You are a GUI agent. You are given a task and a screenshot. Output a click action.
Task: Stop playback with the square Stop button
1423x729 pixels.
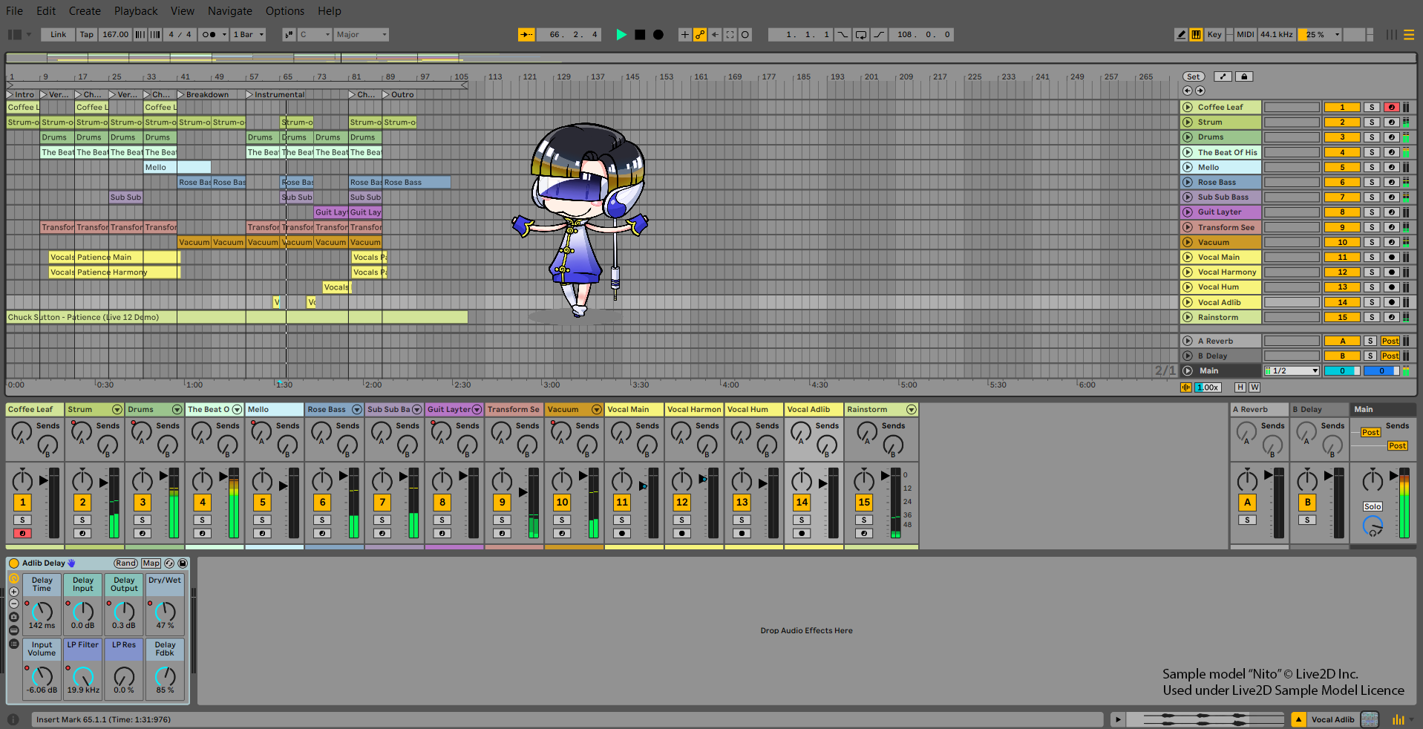pos(640,35)
